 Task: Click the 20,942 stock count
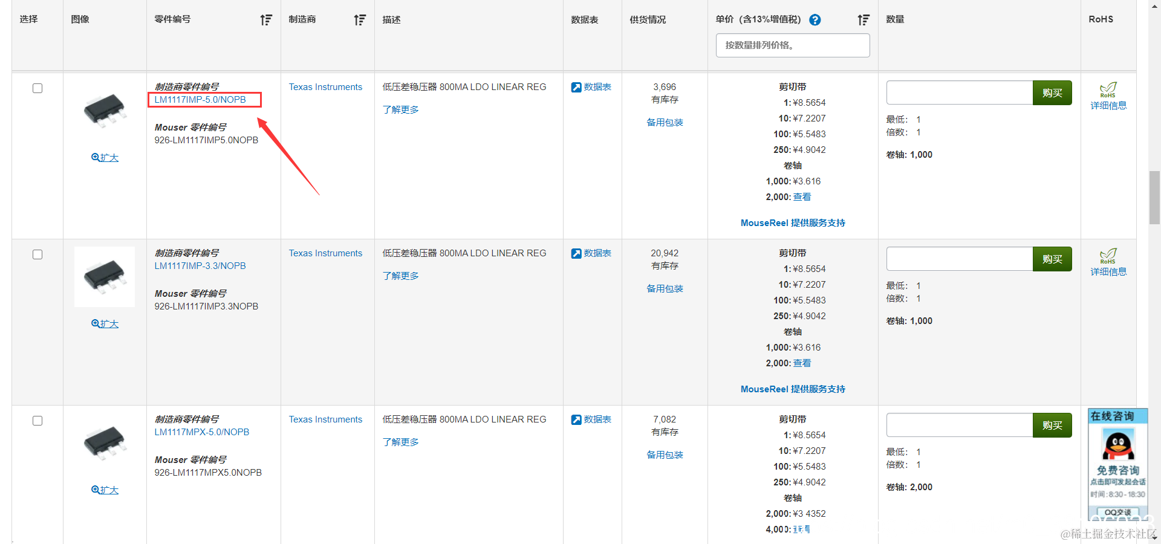point(665,253)
